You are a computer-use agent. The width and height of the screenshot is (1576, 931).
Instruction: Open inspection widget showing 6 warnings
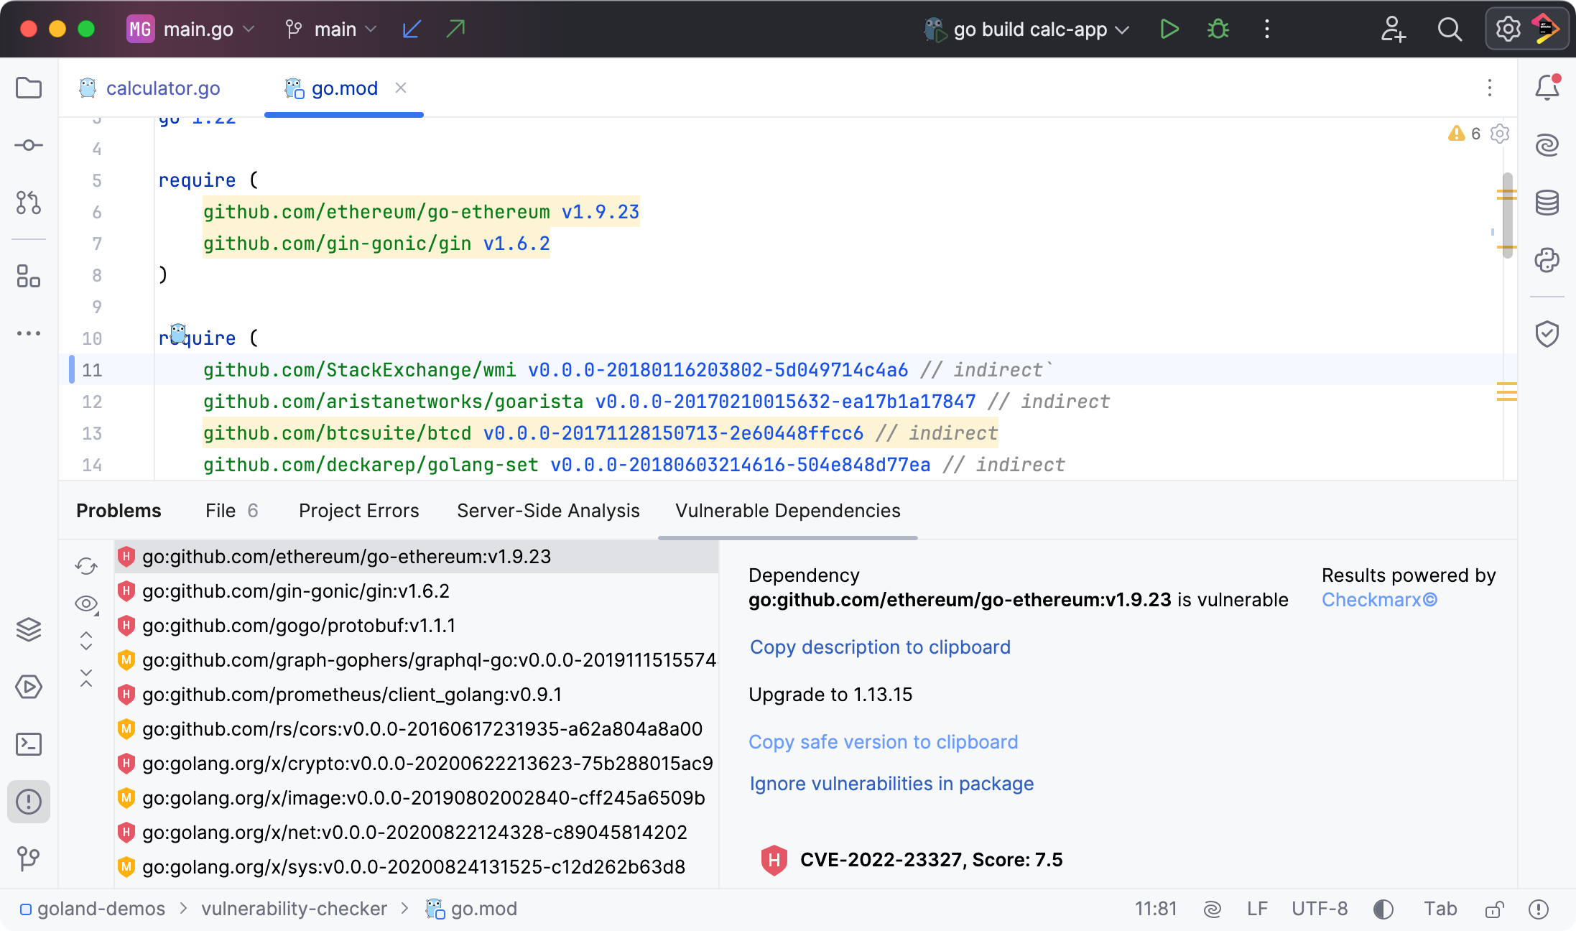click(x=1464, y=134)
